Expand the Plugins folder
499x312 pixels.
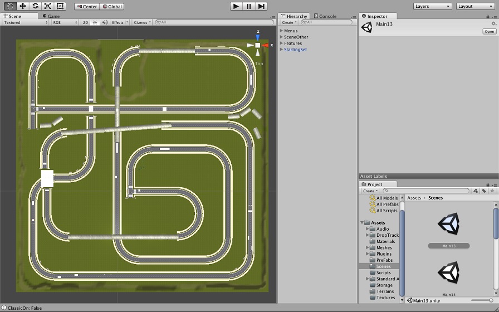coord(367,253)
